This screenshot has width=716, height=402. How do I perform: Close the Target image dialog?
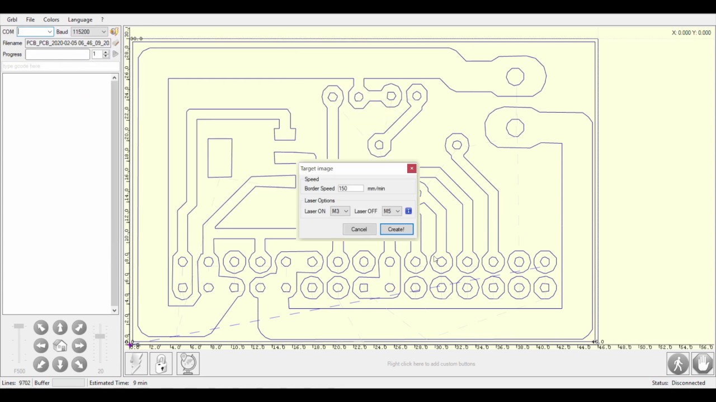[x=412, y=168]
